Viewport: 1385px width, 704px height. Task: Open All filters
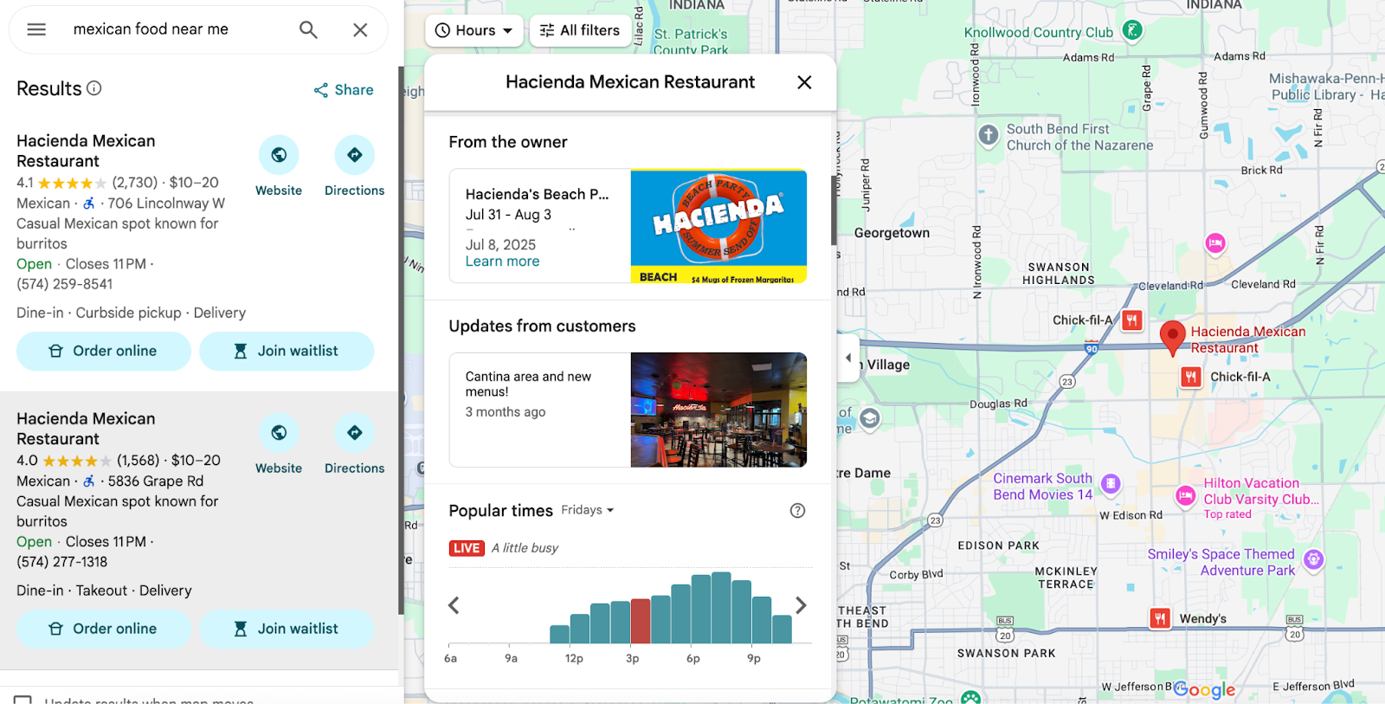coord(580,30)
